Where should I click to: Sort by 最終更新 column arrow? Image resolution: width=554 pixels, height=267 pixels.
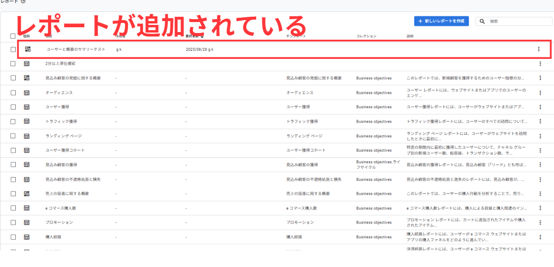(202, 36)
